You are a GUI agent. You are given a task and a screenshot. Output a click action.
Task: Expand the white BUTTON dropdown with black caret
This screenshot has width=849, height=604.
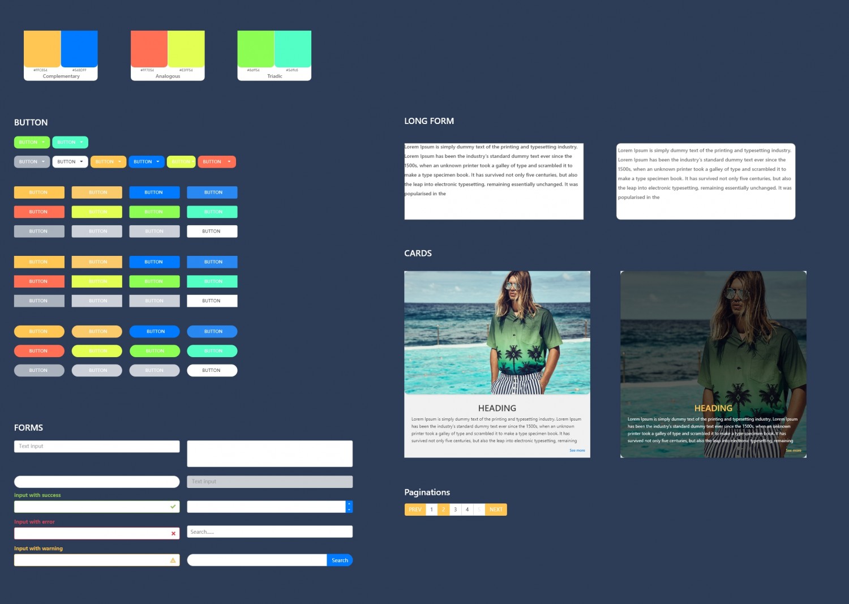tap(70, 162)
